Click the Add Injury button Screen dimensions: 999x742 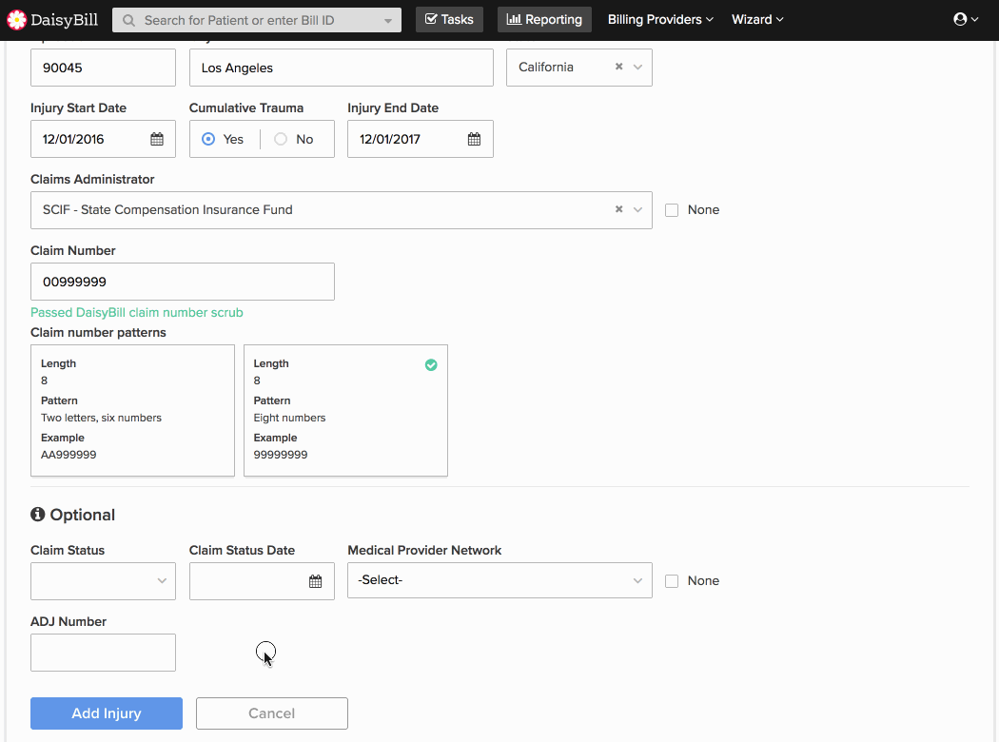click(107, 713)
